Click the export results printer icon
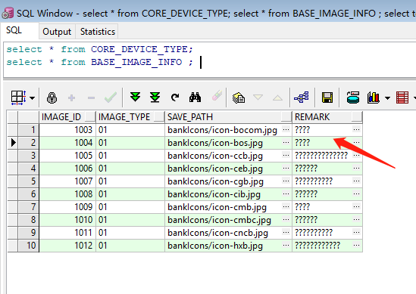This screenshot has height=294, width=416. coord(353,97)
